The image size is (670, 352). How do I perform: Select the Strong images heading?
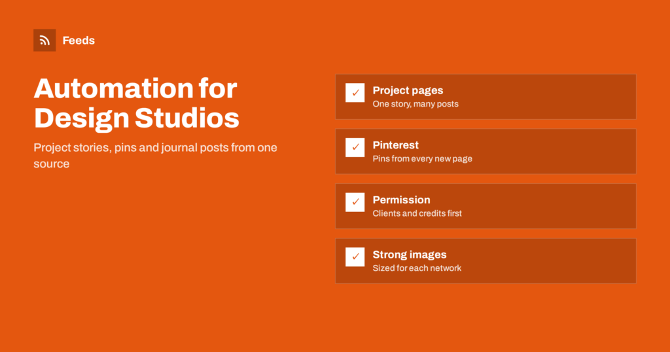[x=410, y=255]
